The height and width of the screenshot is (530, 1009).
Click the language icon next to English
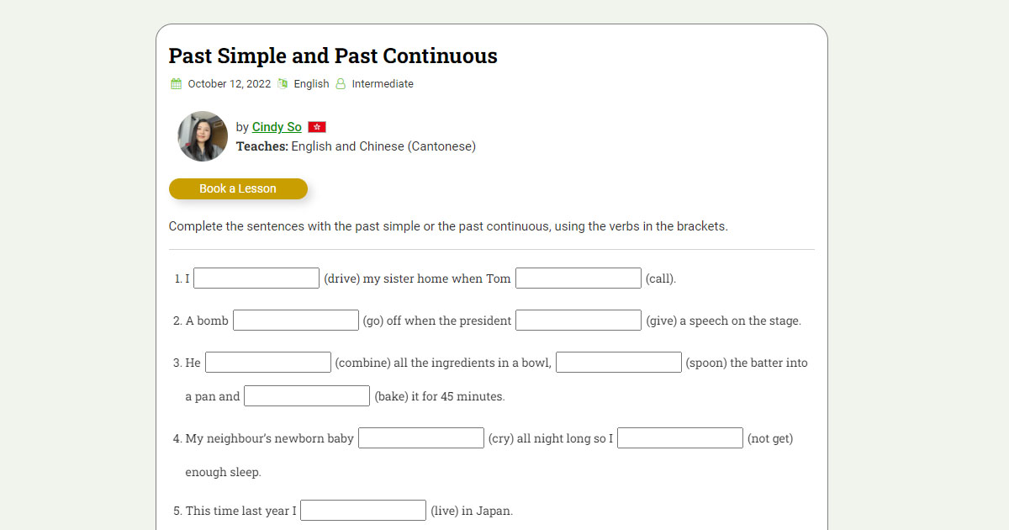coord(283,84)
